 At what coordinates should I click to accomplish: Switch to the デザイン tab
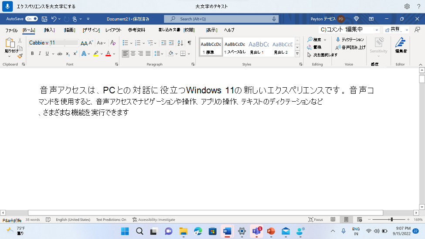(91, 30)
